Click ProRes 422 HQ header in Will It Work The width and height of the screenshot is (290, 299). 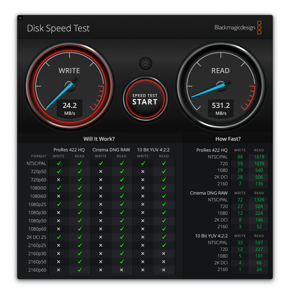coord(69,150)
